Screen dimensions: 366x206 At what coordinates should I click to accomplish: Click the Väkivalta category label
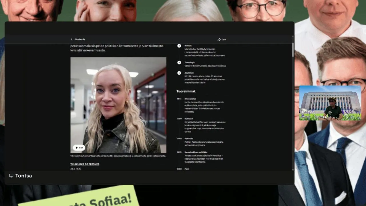(x=189, y=138)
